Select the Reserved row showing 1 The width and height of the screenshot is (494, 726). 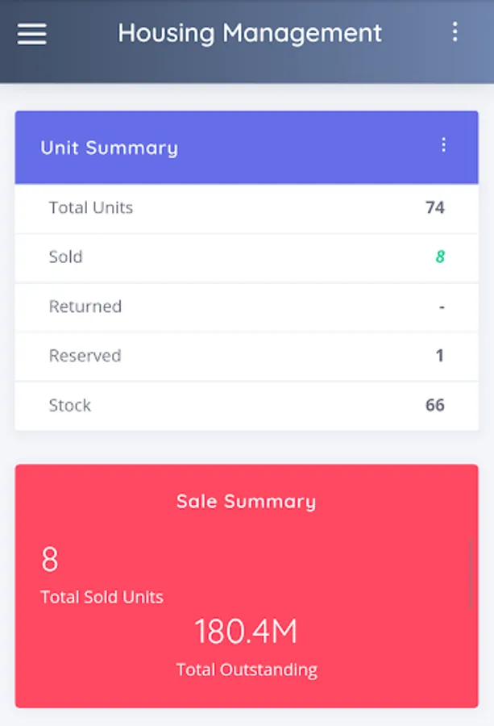pyautogui.click(x=247, y=356)
